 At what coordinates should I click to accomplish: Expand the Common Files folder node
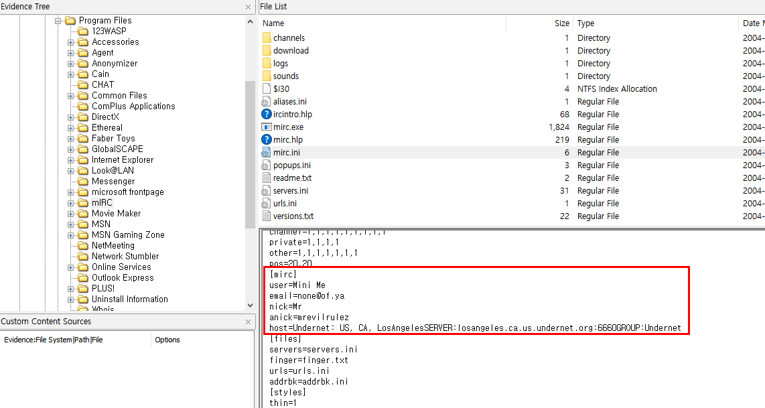(71, 96)
